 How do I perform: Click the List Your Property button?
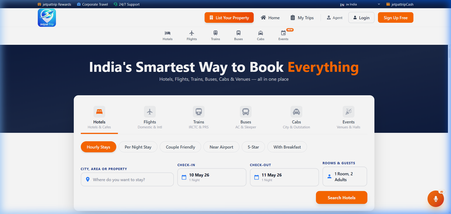(229, 17)
